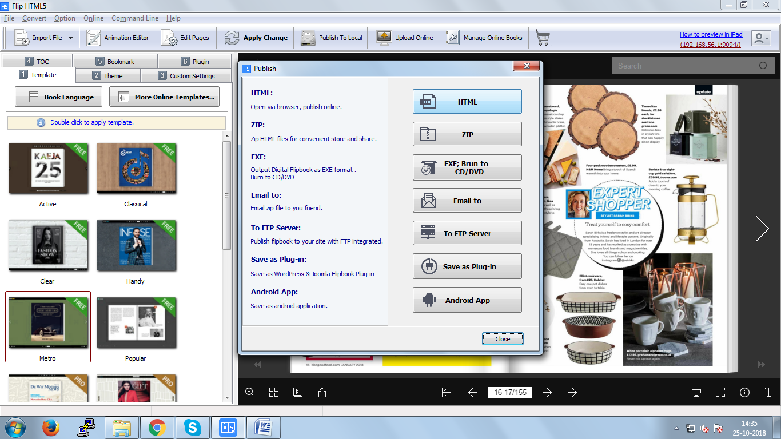781x439 pixels.
Task: Expand the Import File dropdown arrow
Action: 70,38
